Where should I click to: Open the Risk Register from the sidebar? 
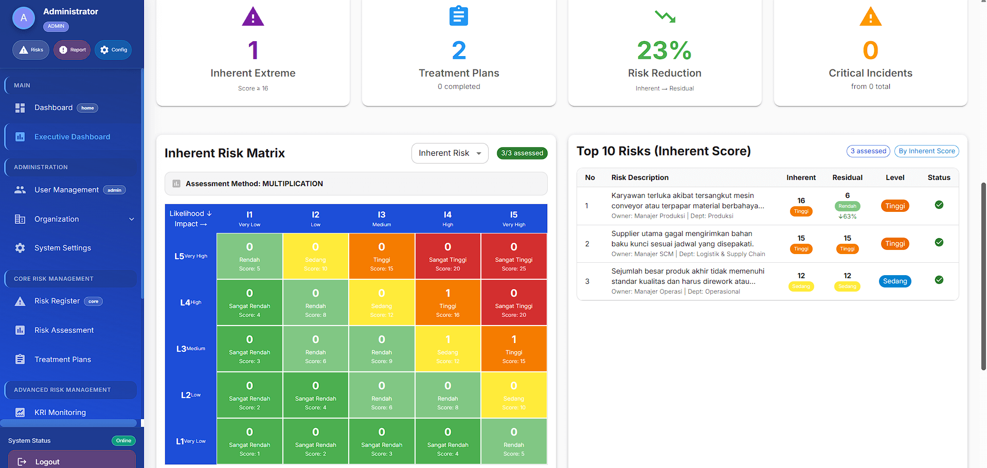pos(57,301)
